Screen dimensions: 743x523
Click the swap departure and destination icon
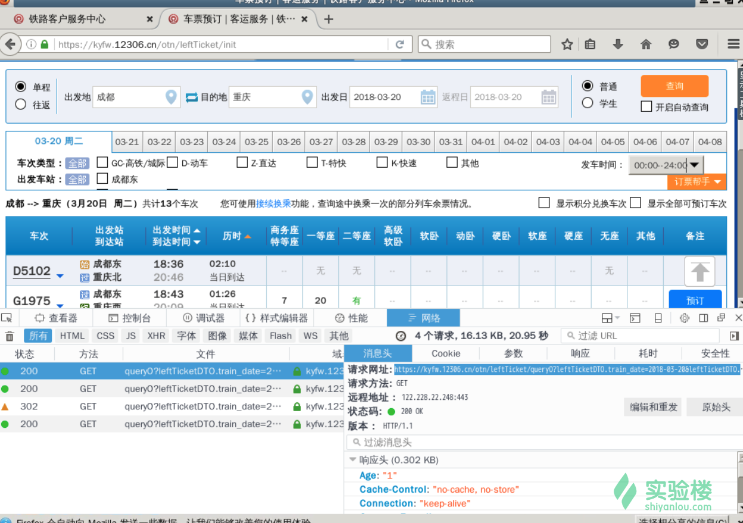click(192, 97)
